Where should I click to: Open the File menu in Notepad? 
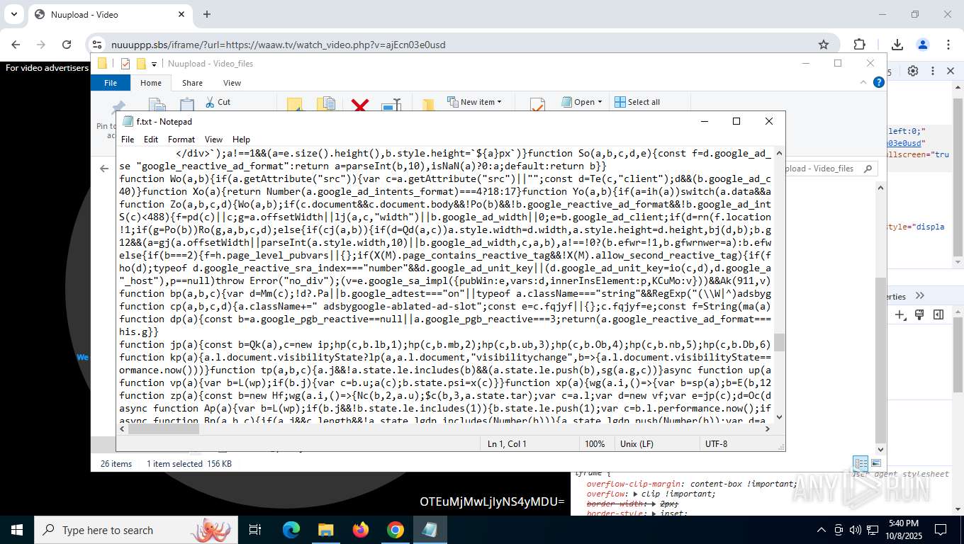[128, 140]
